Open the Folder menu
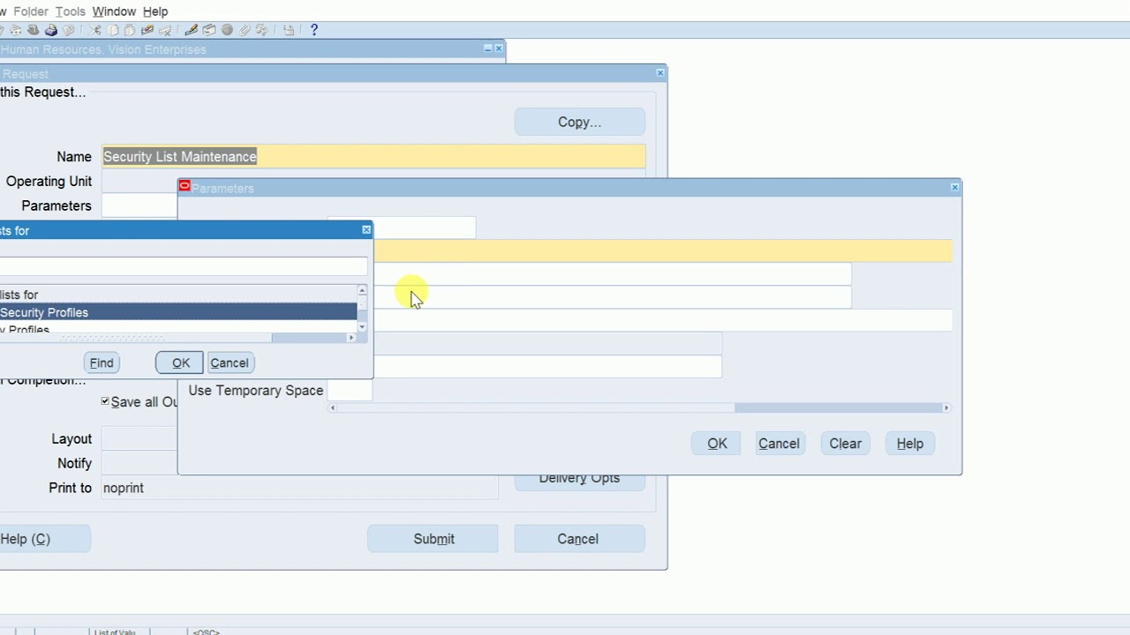Viewport: 1130px width, 635px height. point(31,11)
